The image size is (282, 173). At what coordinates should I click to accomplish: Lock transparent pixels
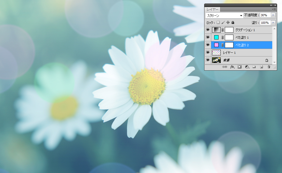pyautogui.click(x=218, y=22)
